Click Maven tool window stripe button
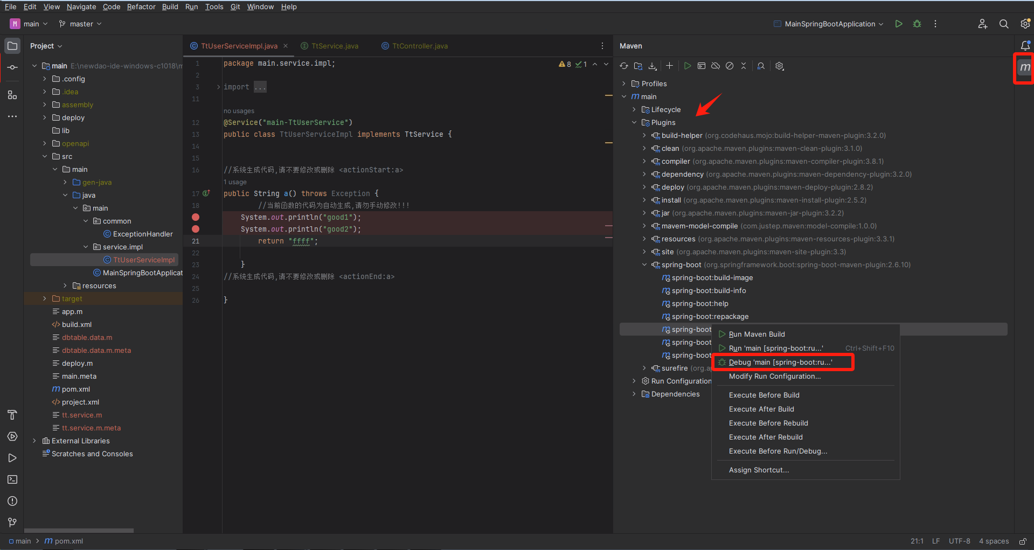 (1025, 67)
